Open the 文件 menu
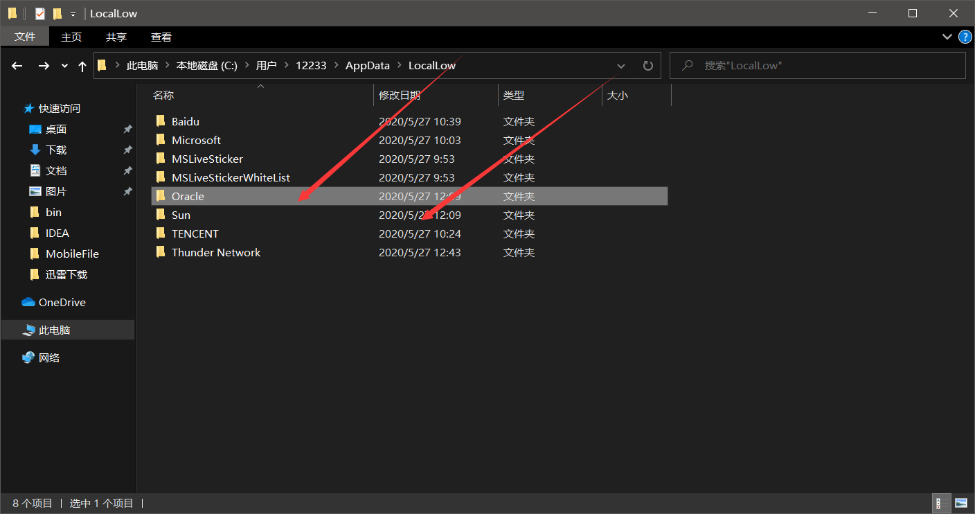The image size is (975, 514). coord(25,36)
